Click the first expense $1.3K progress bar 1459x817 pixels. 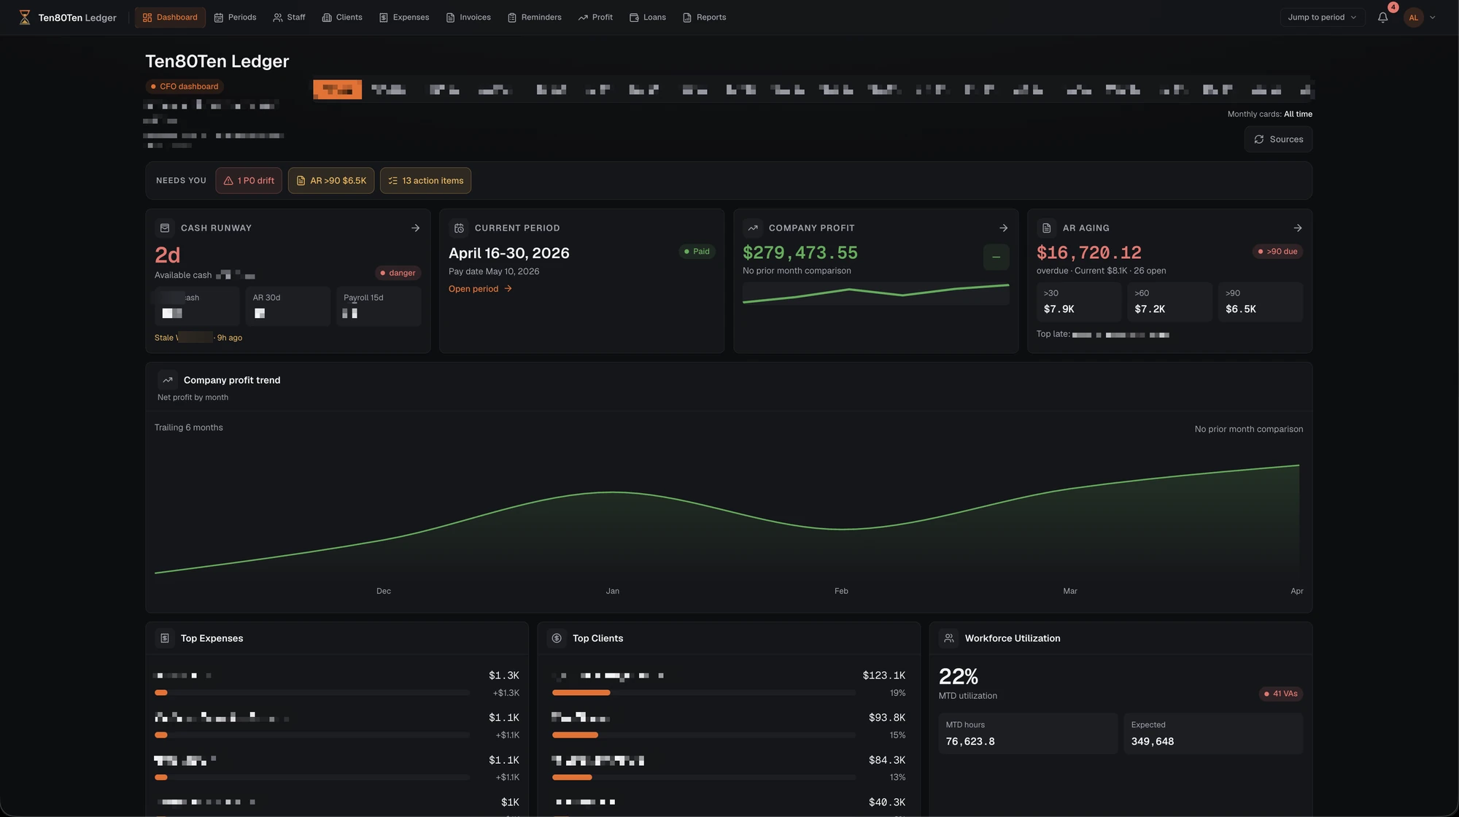point(312,693)
